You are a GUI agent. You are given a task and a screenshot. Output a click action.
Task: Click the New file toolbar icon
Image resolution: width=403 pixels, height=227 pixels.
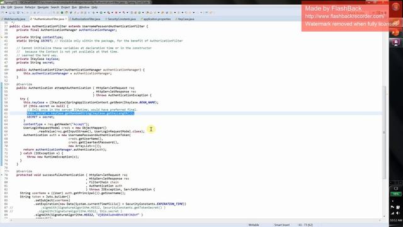(3, 13)
